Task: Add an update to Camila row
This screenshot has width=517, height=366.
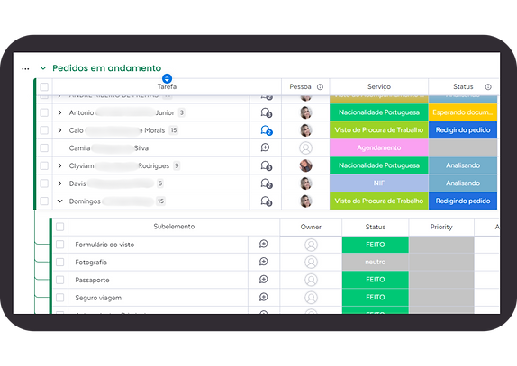Action: click(265, 147)
